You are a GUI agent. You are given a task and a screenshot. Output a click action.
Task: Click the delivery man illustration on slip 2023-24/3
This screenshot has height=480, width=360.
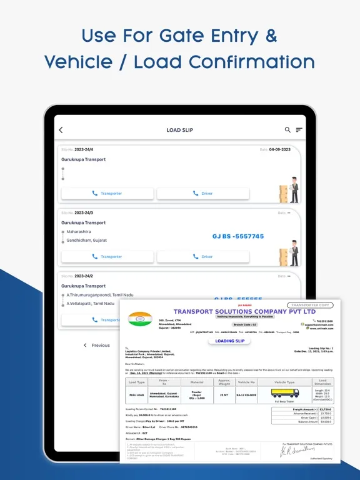click(289, 253)
